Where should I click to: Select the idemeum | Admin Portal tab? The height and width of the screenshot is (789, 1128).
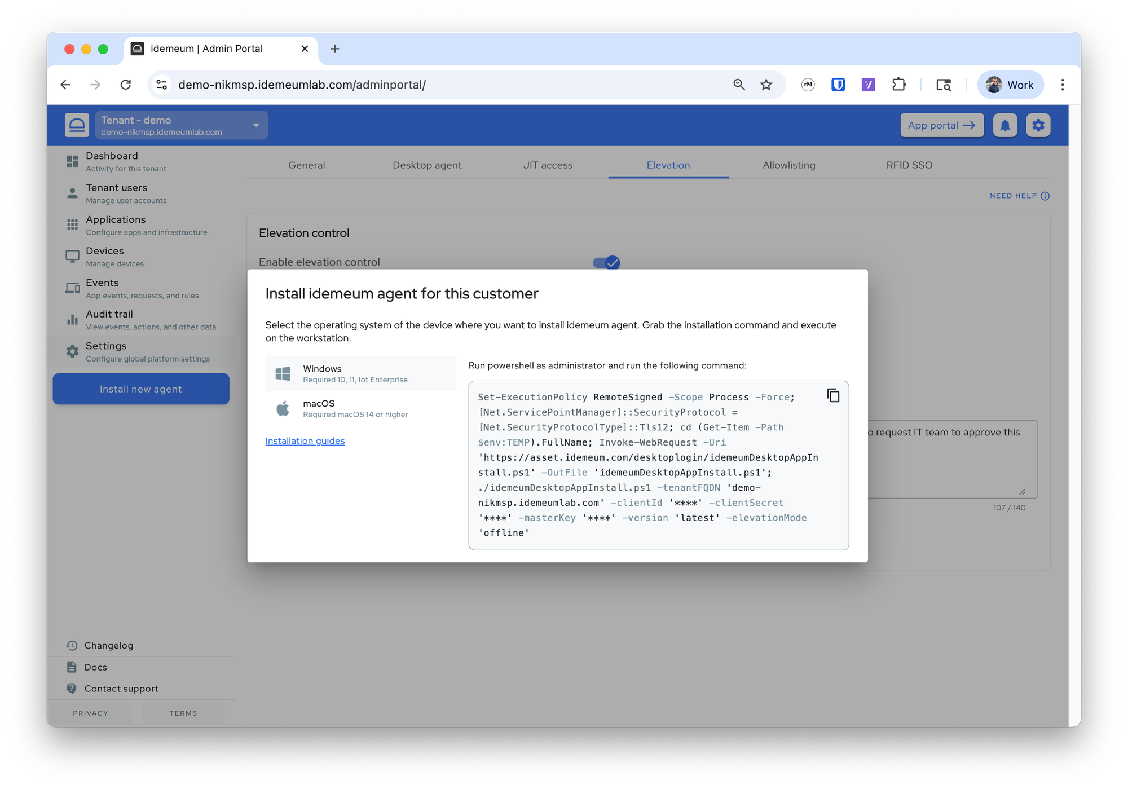coord(221,49)
